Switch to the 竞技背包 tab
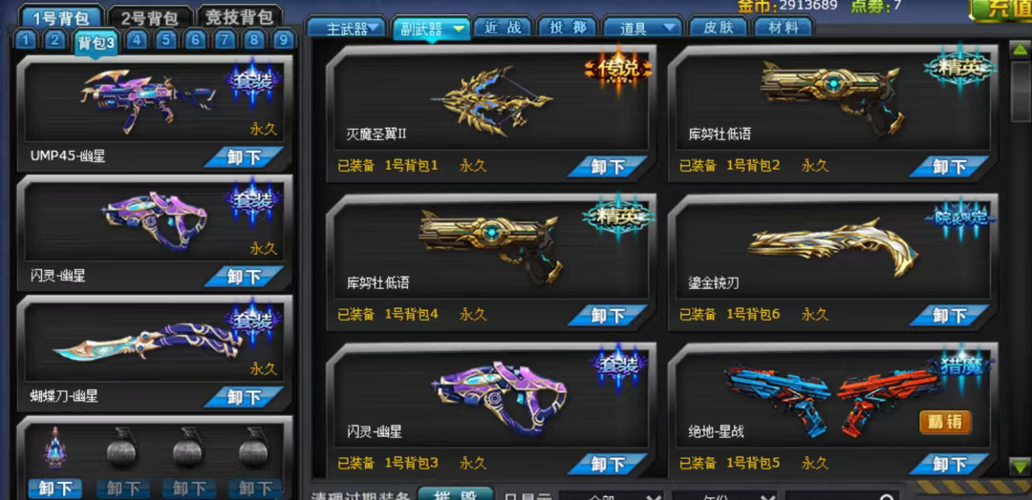Viewport: 1032px width, 500px height. click(x=240, y=16)
